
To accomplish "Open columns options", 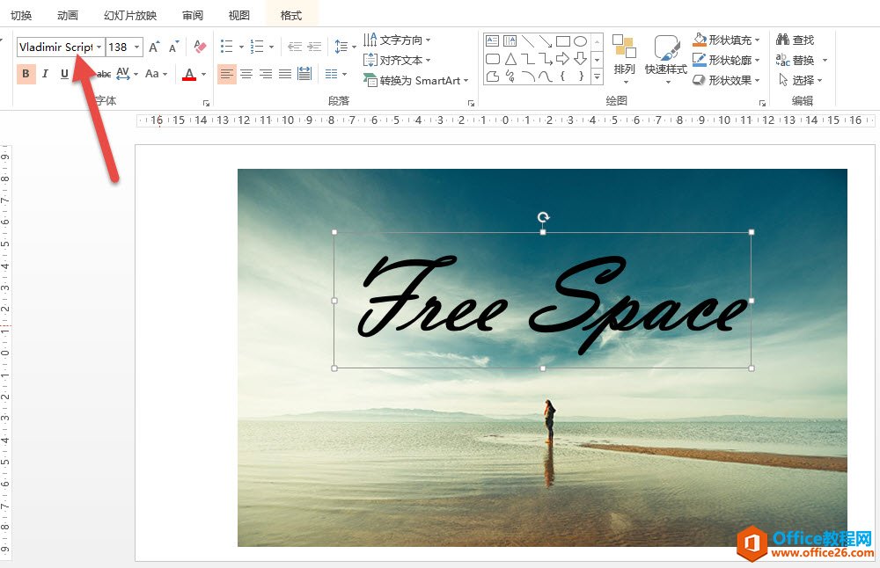I will tap(335, 74).
